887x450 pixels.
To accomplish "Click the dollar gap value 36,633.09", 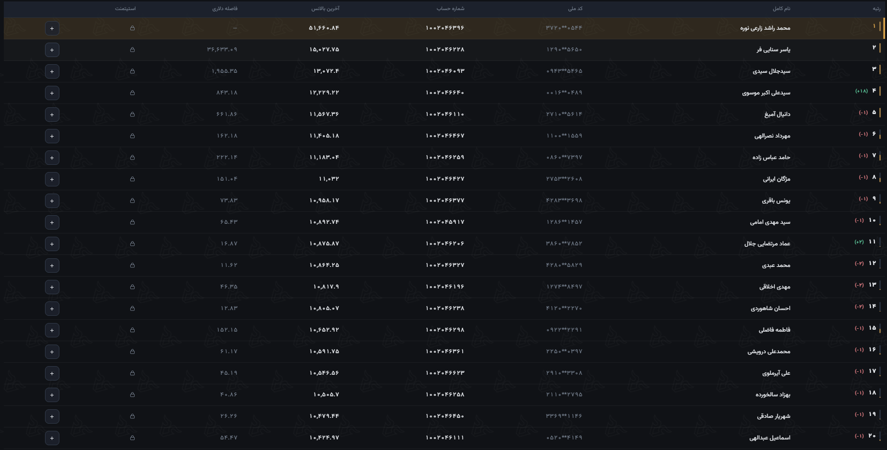I will click(x=222, y=50).
